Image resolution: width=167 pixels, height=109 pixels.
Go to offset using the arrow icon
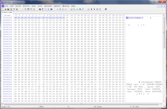[57, 9]
